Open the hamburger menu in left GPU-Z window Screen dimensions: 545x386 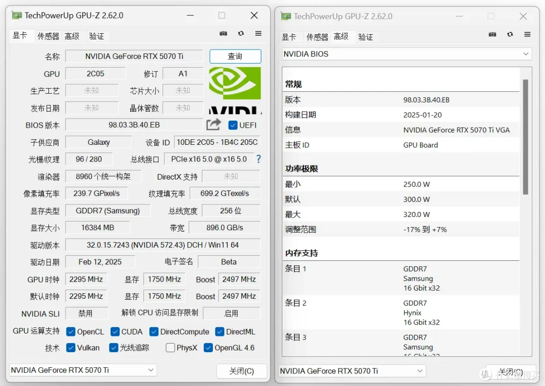coord(258,33)
